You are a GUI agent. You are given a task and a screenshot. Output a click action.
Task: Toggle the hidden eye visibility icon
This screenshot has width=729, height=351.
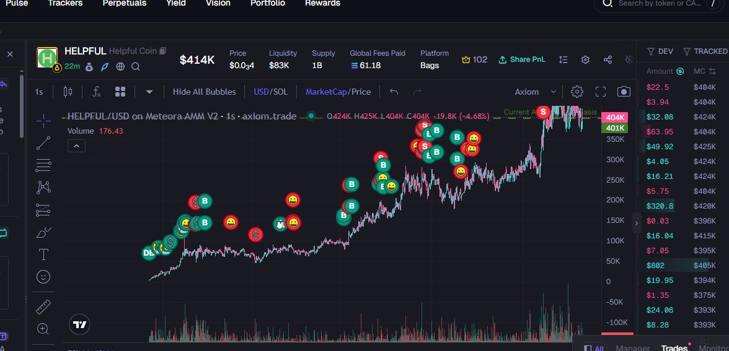tap(630, 60)
